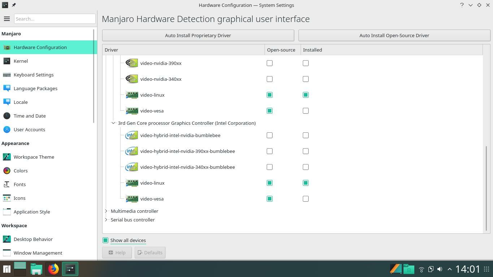Click the video-hybrid-intel-nvidia-340xx-bumblebee Intel icon

click(132, 167)
